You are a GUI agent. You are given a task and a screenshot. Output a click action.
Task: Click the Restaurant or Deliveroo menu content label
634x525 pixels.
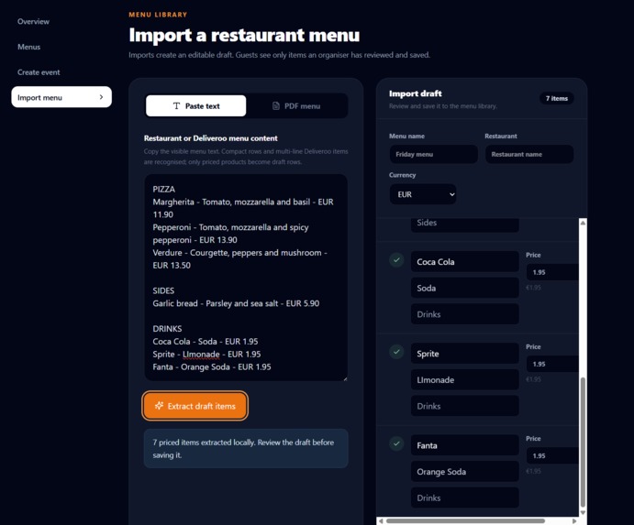(211, 138)
